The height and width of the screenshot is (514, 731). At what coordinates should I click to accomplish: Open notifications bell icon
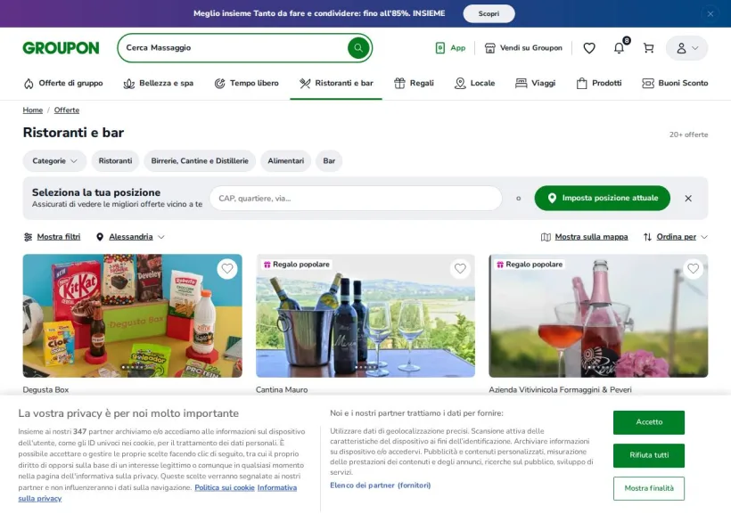tap(619, 48)
